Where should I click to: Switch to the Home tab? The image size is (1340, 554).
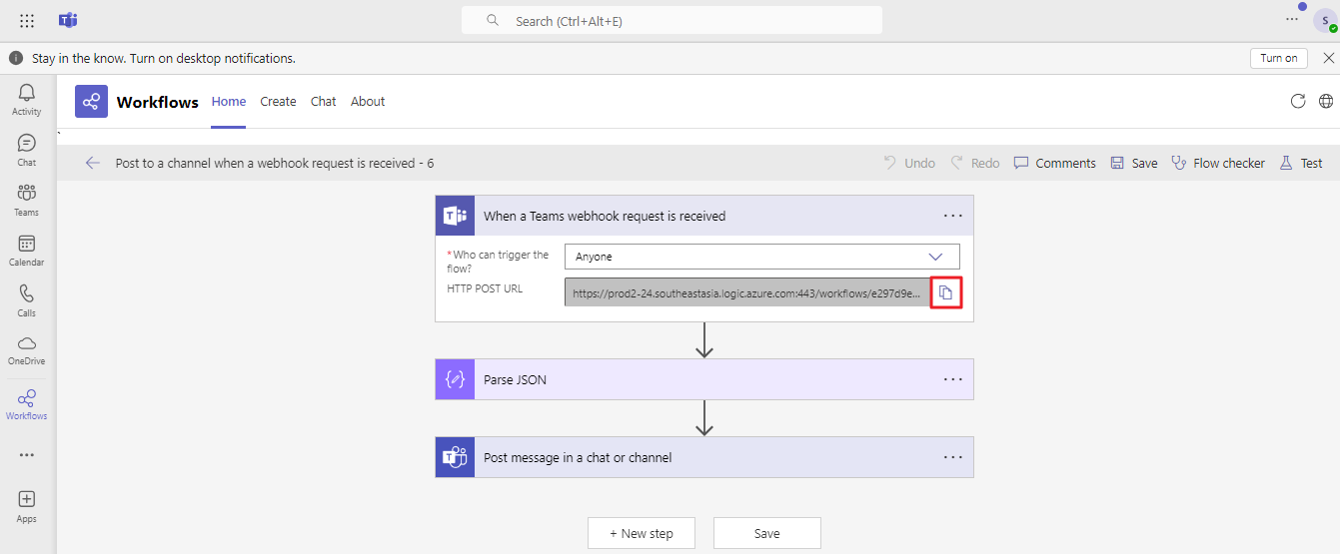pyautogui.click(x=229, y=101)
